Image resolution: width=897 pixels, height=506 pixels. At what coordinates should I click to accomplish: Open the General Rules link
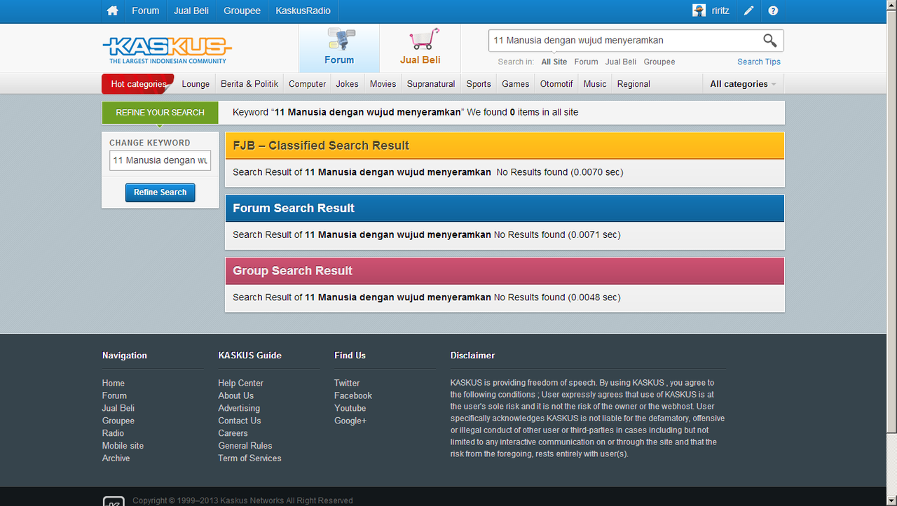pos(245,446)
